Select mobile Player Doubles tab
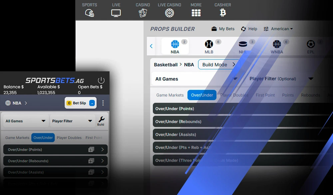Image resolution: width=333 pixels, height=195 pixels. [x=69, y=138]
